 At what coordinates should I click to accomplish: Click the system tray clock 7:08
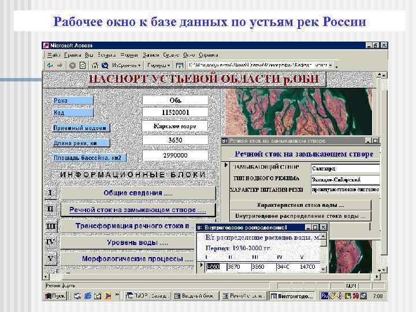click(378, 296)
